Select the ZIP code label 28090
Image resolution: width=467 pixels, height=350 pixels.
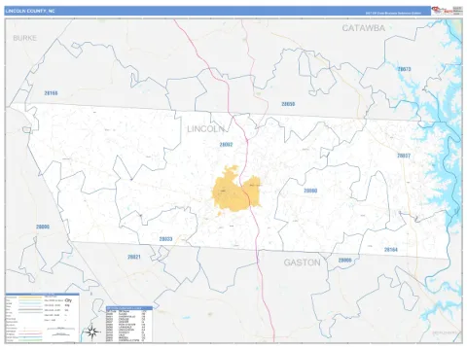43,227
